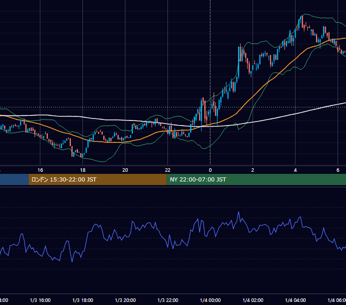
Task: Click the time axis label 20
Action: pyautogui.click(x=125, y=170)
